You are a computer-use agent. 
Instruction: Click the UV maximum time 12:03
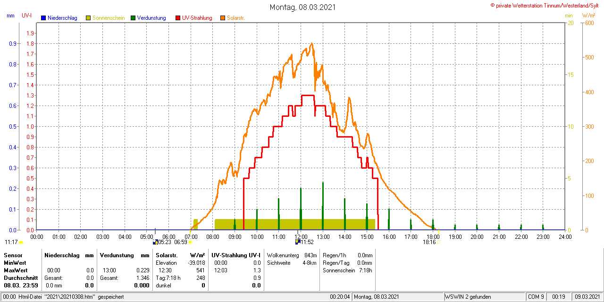221,270
